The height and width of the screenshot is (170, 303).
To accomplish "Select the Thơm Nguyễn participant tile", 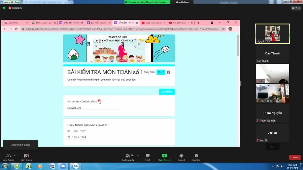I will tap(272, 114).
